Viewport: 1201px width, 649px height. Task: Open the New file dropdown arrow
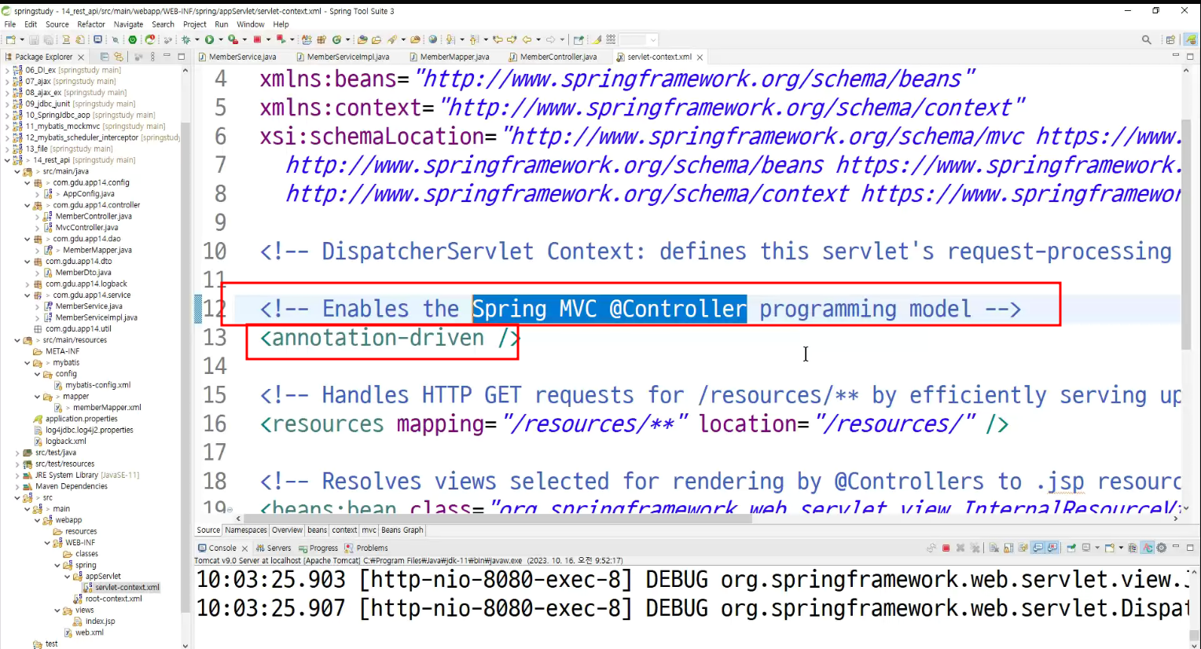[x=21, y=39]
